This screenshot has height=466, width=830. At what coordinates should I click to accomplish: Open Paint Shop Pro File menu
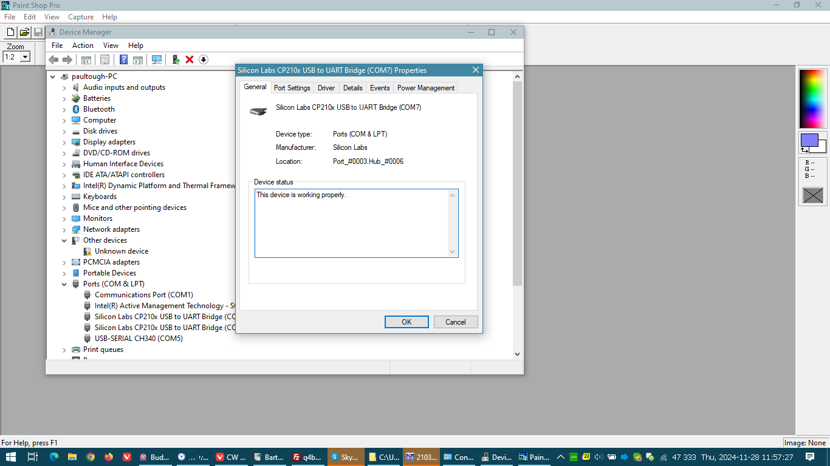(9, 17)
